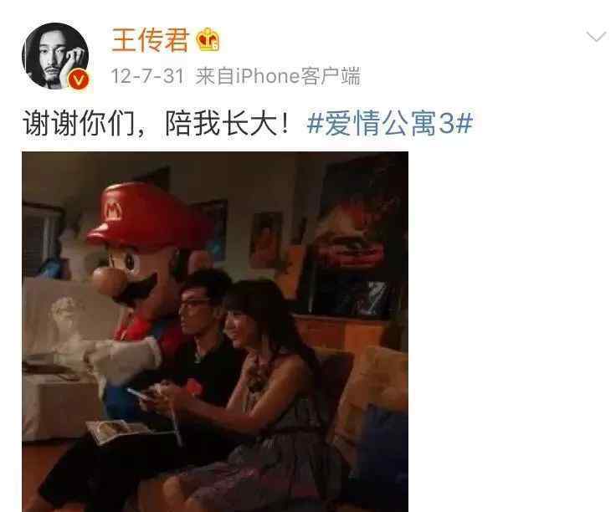
Task: Tap the 来自iPhone客户端 source label
Action: [278, 76]
